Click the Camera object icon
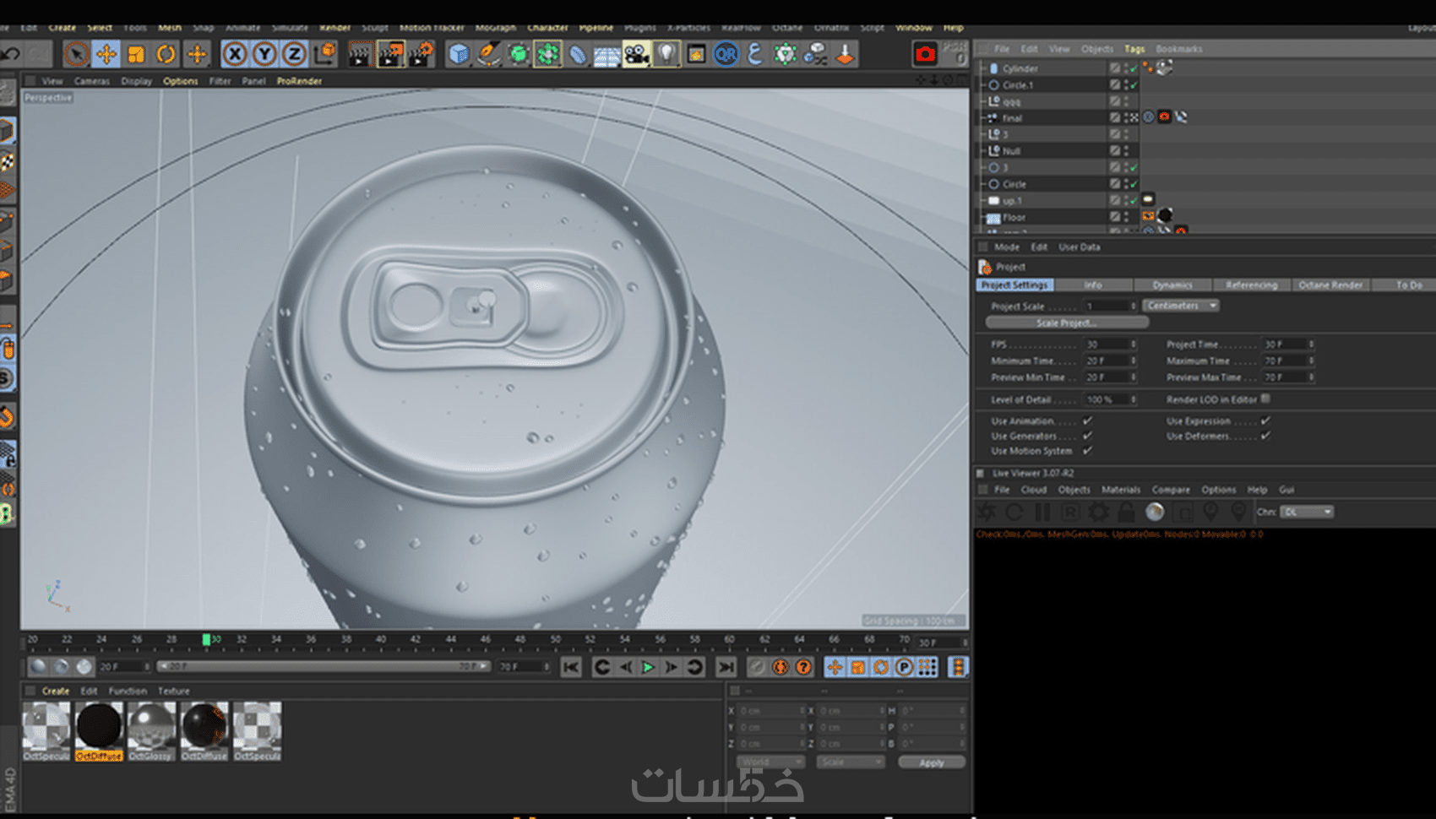The height and width of the screenshot is (819, 1436). pos(636,55)
